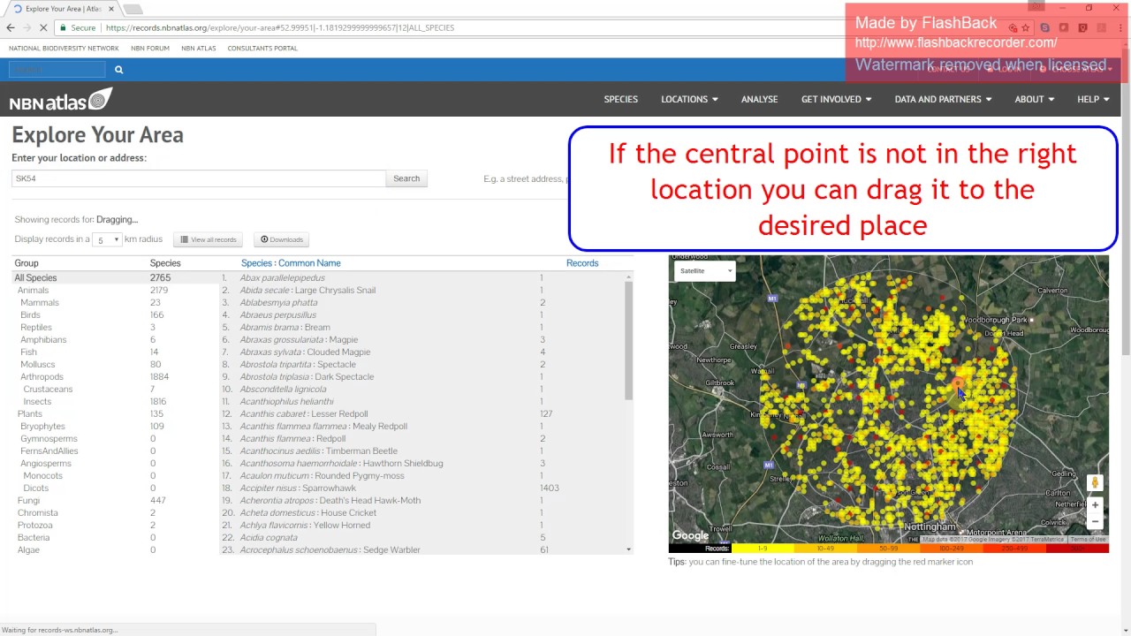The width and height of the screenshot is (1131, 636).
Task: Select the All Species group row
Action: pos(115,277)
